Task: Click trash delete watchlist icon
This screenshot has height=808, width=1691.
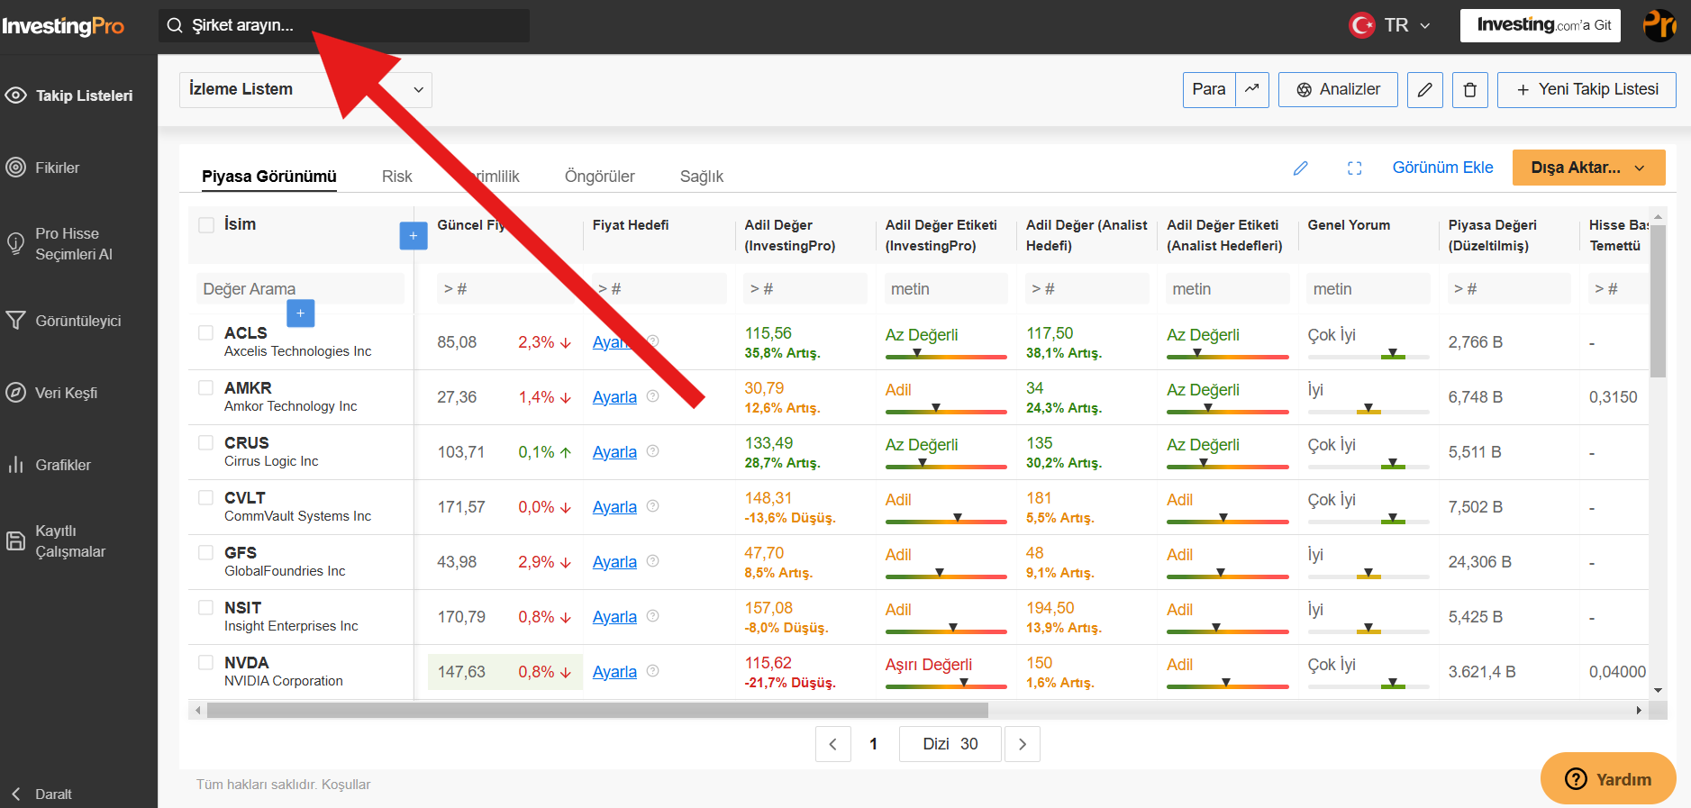Action: [x=1469, y=90]
